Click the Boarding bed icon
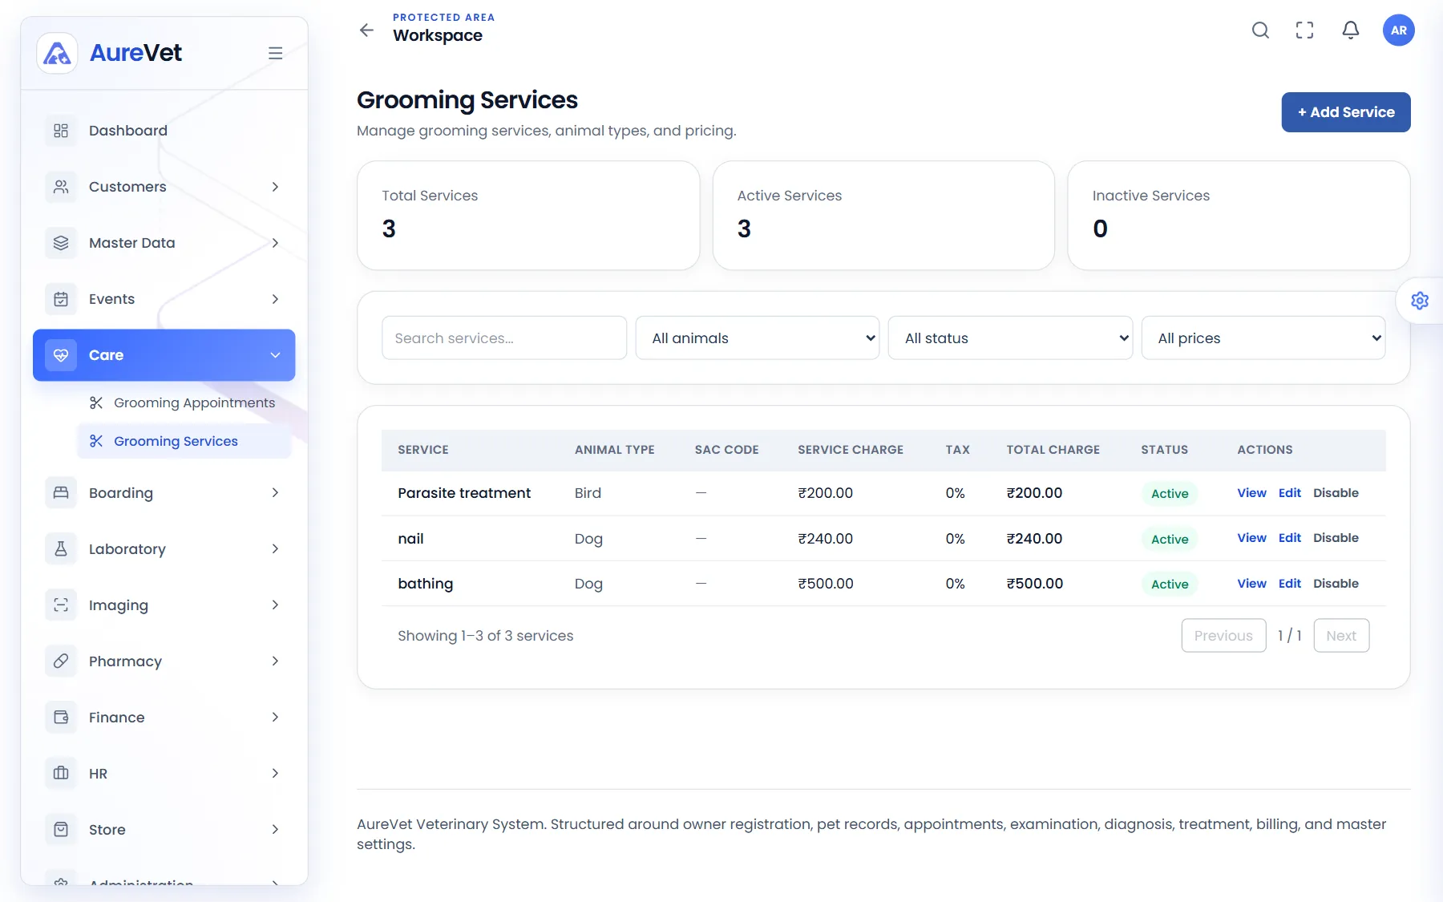1443x902 pixels. pos(61,492)
